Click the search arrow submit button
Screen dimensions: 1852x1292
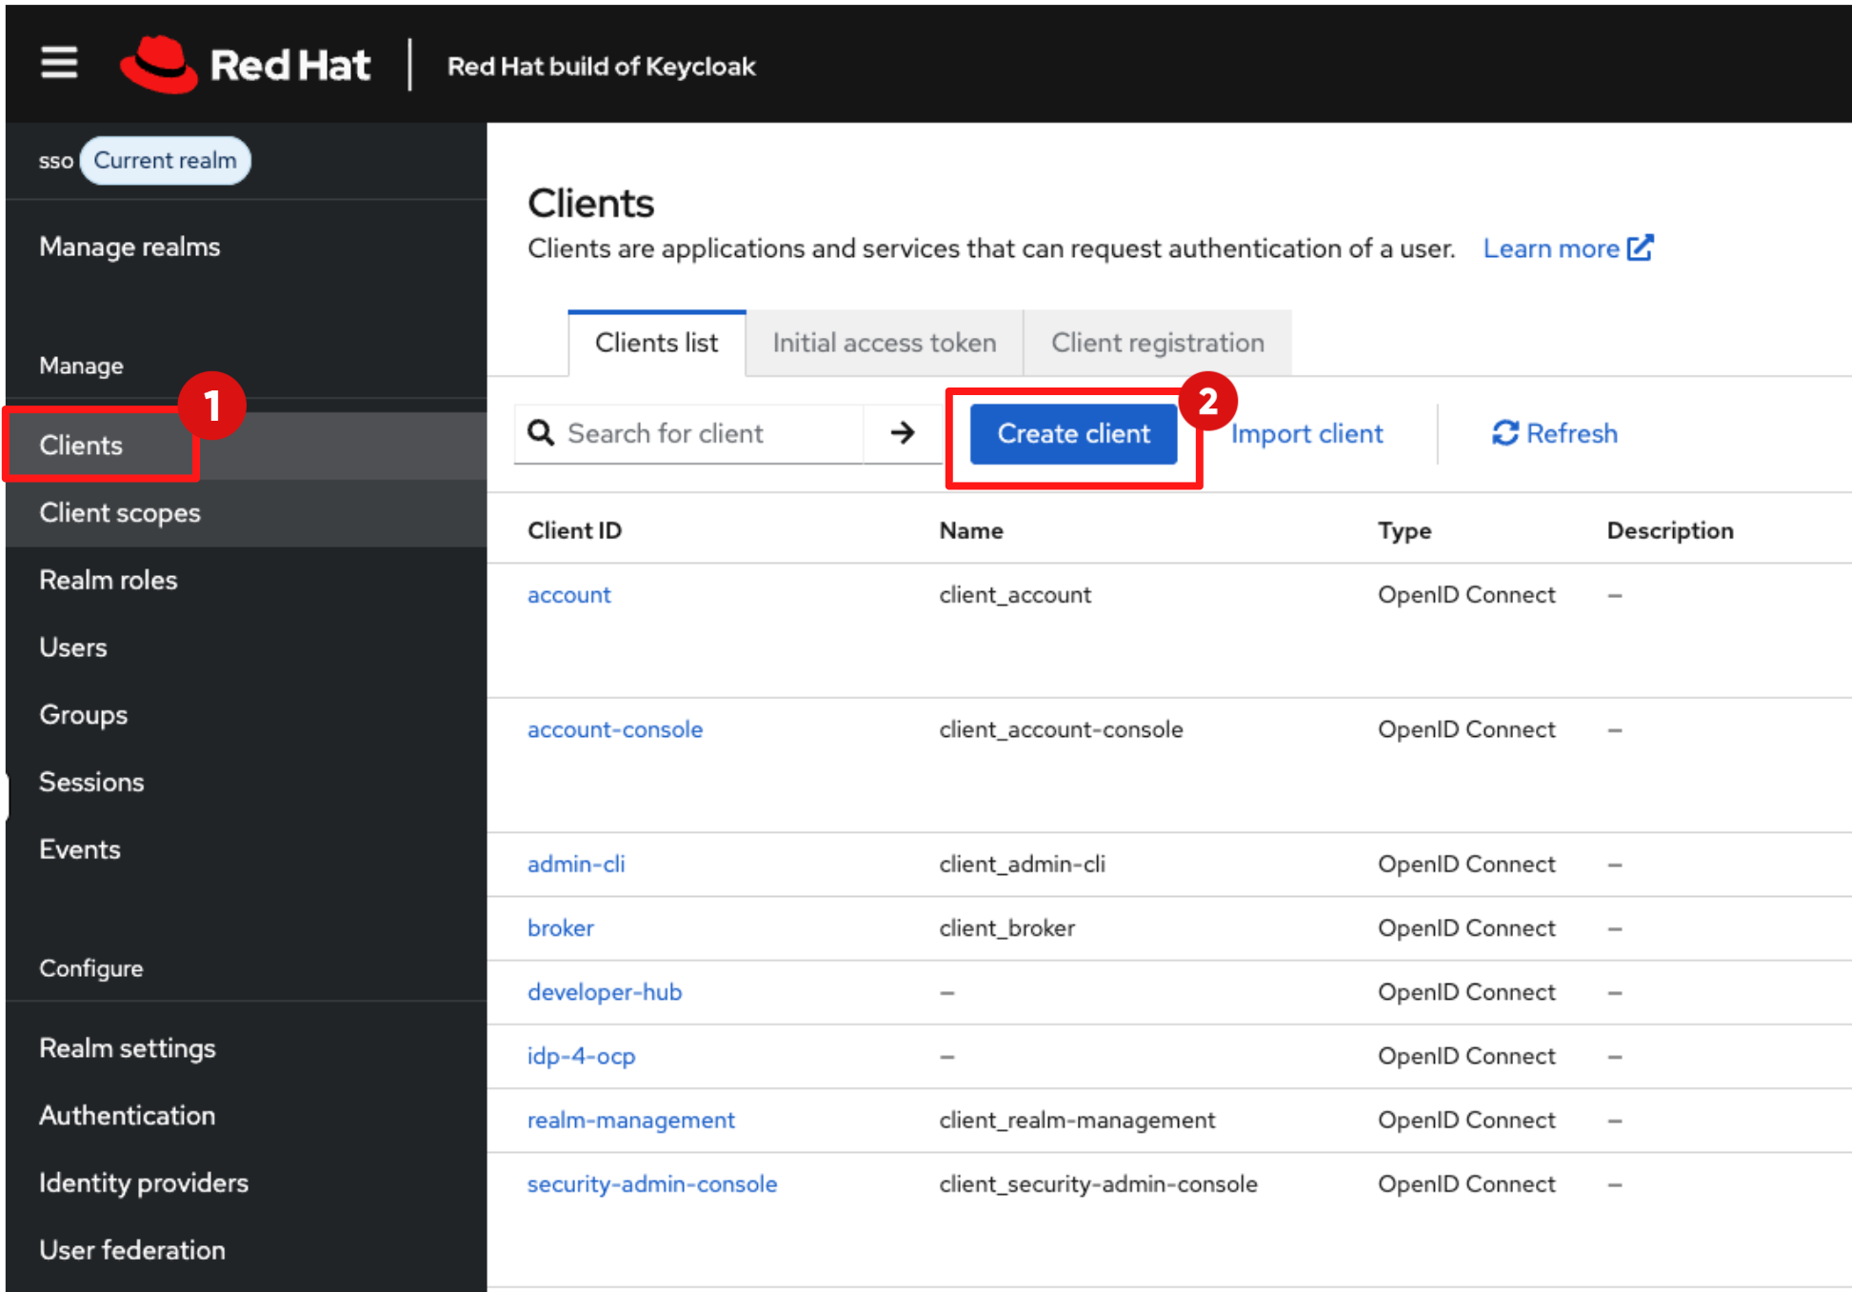click(902, 433)
